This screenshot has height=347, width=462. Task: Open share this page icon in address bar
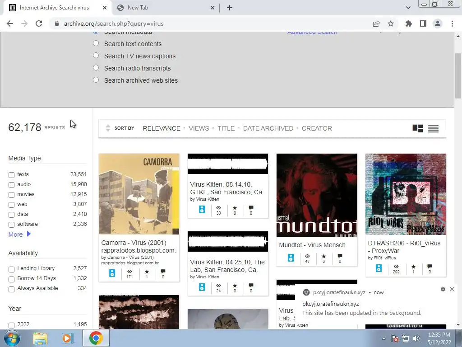[376, 24]
